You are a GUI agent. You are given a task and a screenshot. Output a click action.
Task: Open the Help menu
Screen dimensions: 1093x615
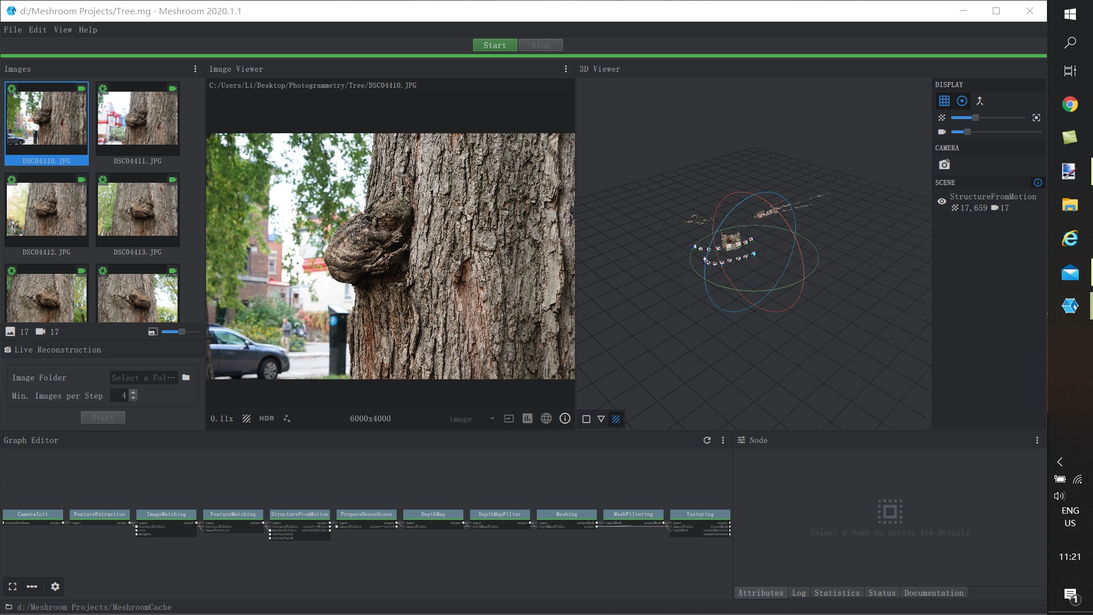(x=88, y=30)
